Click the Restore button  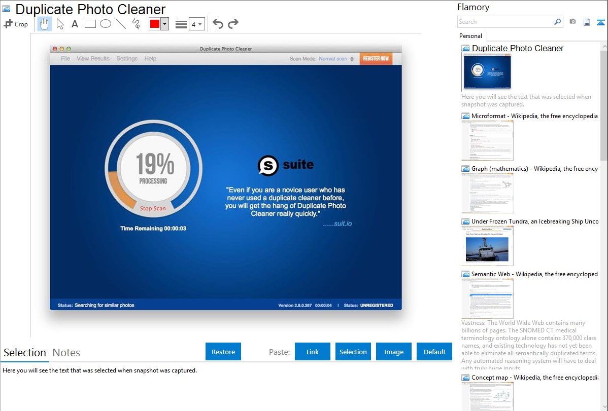click(x=223, y=352)
